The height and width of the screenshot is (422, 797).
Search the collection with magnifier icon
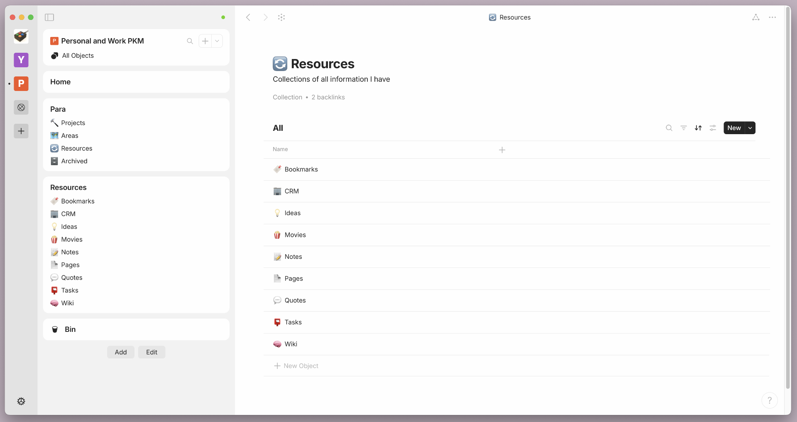(669, 128)
